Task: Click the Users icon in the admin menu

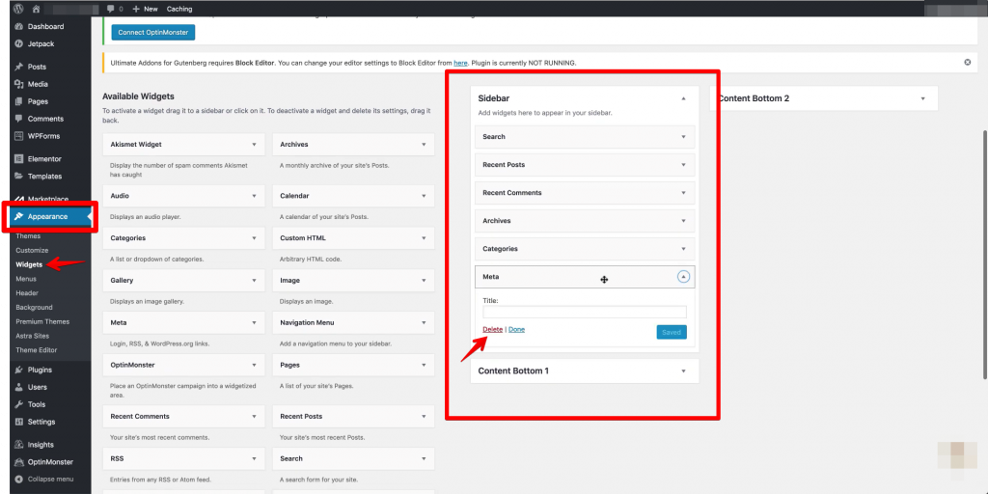Action: pos(19,387)
